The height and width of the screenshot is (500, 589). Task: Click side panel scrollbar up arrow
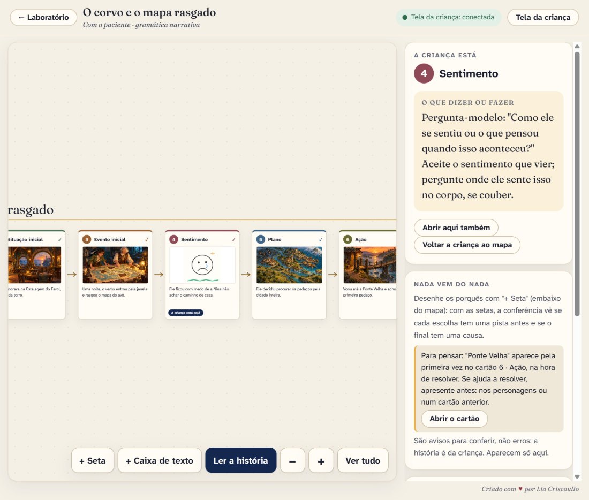click(x=577, y=46)
